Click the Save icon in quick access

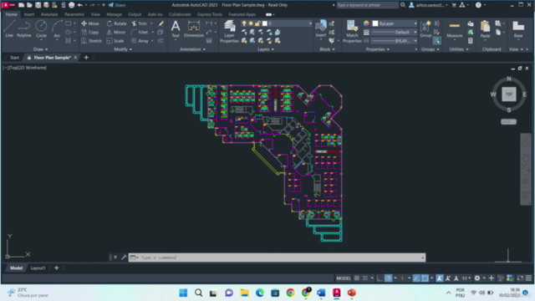38,5
